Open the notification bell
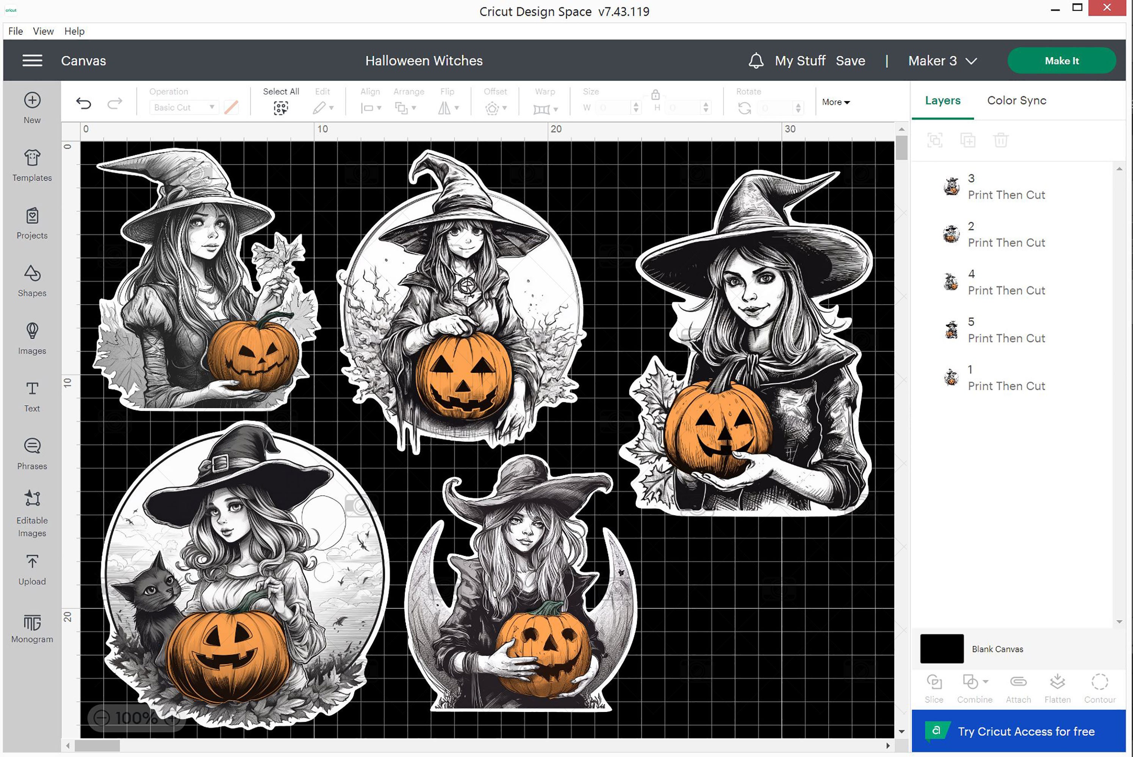 point(756,61)
